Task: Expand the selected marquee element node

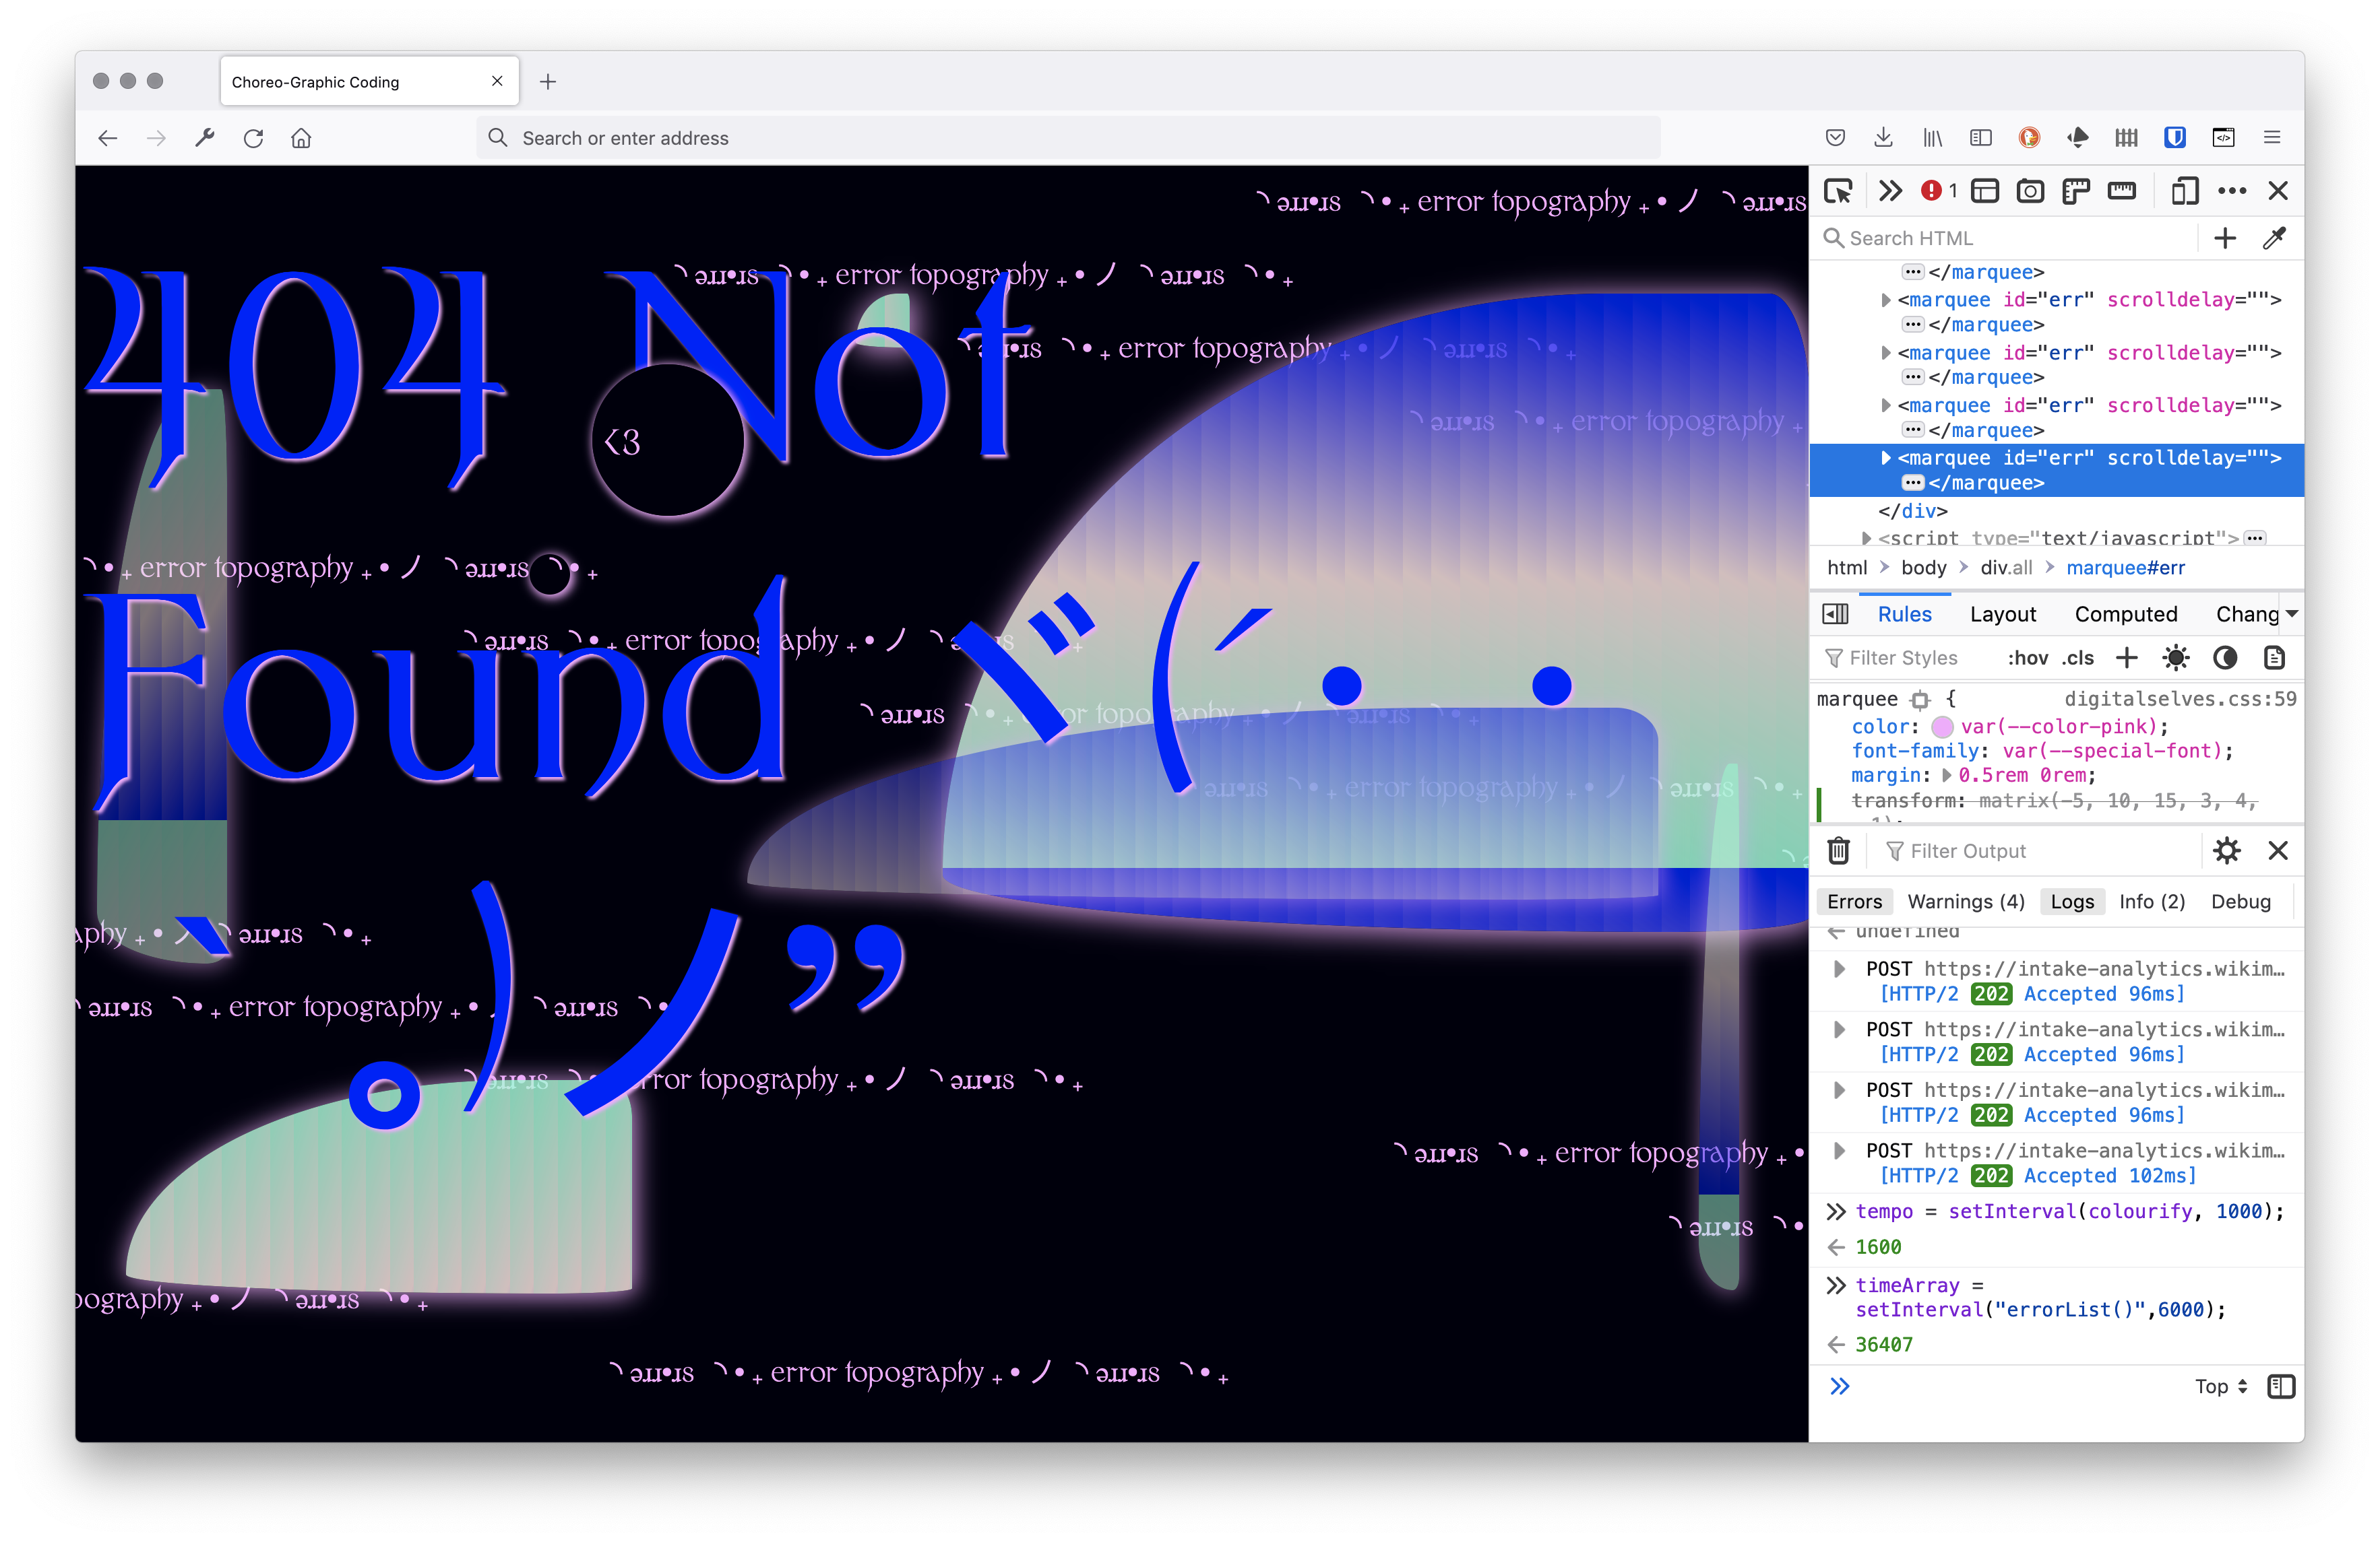Action: [1885, 458]
